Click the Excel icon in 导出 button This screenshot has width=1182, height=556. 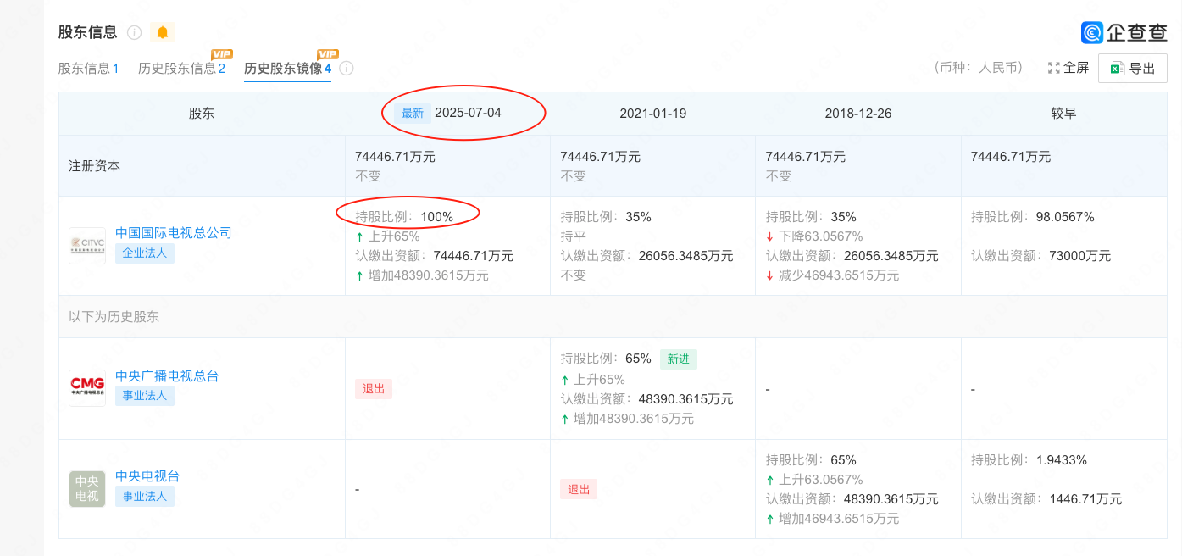1117,69
